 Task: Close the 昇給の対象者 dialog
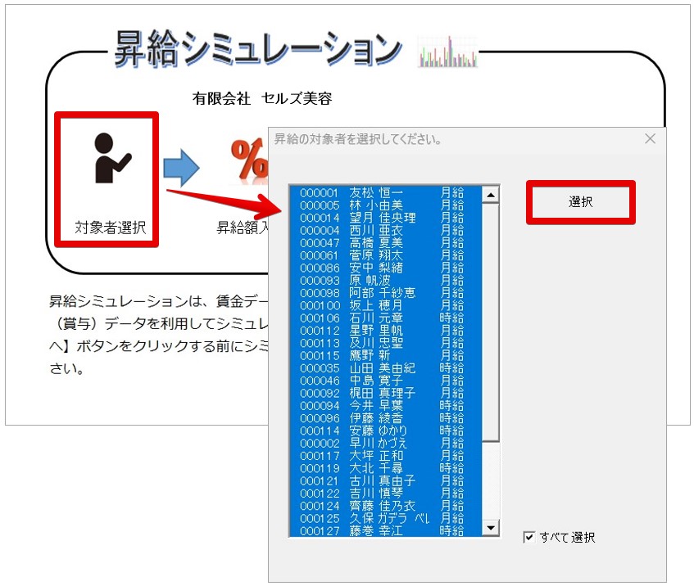[650, 139]
